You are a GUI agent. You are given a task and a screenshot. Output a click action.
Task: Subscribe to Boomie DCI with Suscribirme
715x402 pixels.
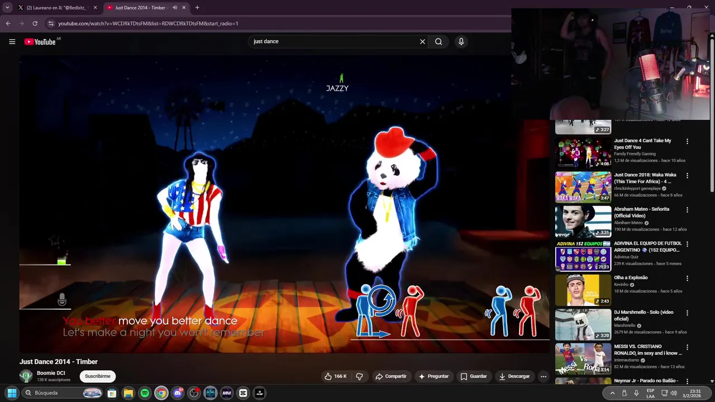[98, 376]
